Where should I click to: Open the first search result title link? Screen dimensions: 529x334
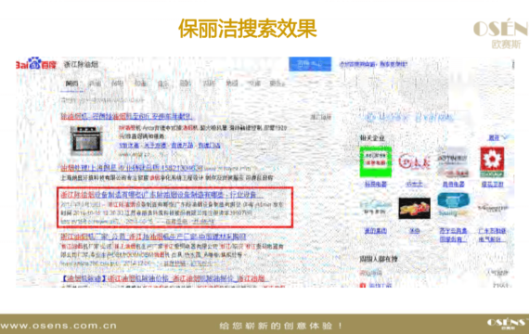click(127, 117)
